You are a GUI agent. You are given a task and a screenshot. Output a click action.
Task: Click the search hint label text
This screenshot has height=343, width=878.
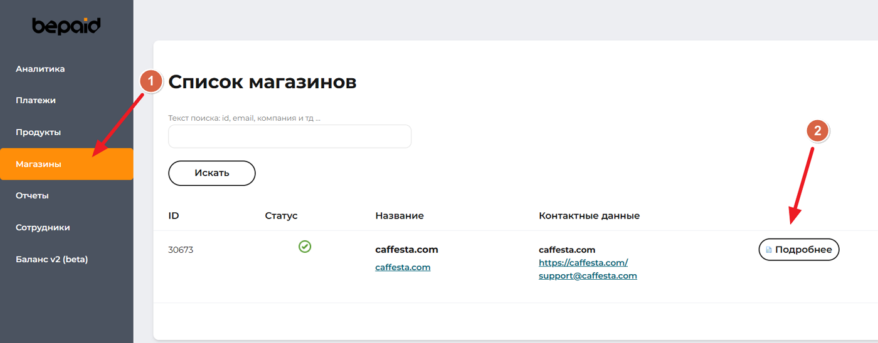(x=245, y=118)
